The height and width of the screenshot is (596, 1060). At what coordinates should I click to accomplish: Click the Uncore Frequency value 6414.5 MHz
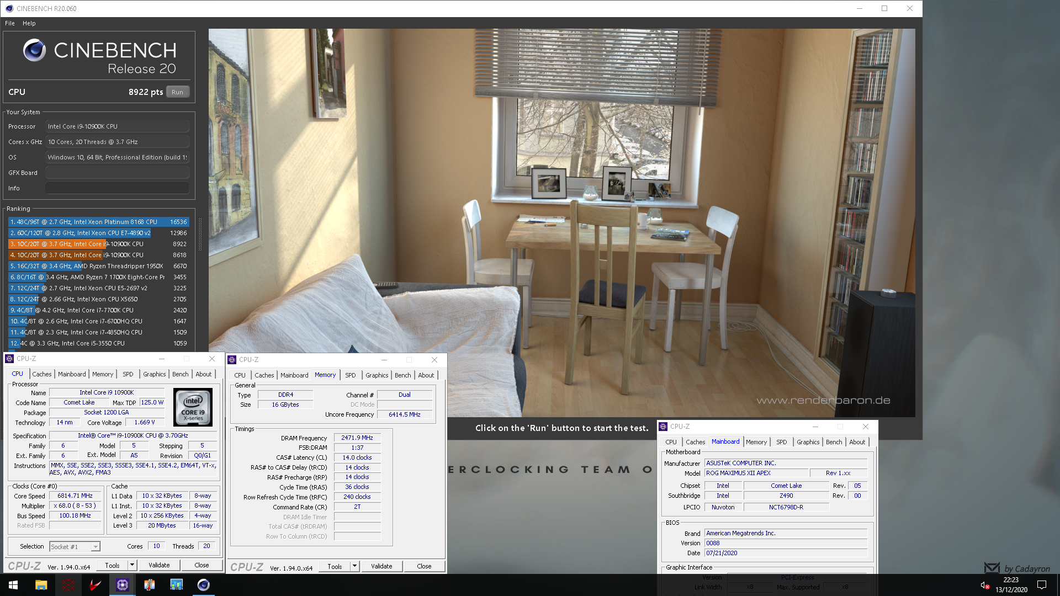405,414
